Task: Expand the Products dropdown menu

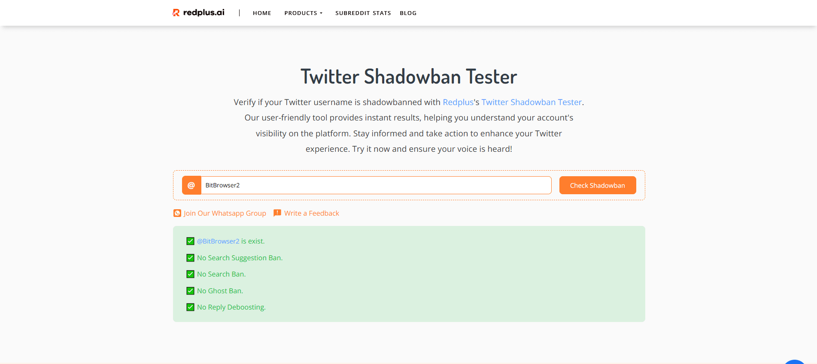Action: [303, 13]
